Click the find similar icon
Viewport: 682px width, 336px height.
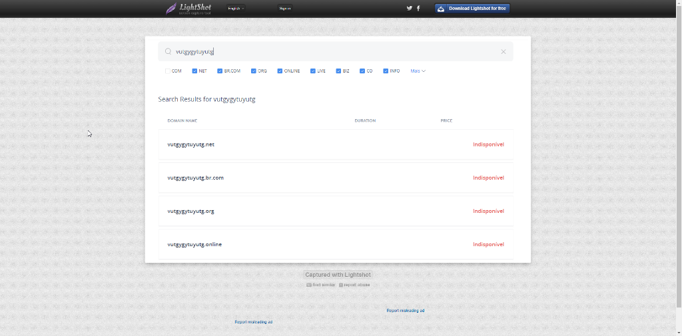pos(309,285)
